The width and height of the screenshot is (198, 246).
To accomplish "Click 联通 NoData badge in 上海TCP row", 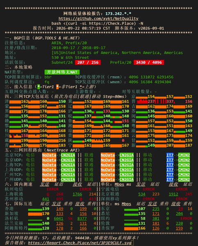I will 108,165.
